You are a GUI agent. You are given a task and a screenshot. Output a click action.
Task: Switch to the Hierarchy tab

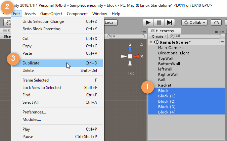click(163, 31)
